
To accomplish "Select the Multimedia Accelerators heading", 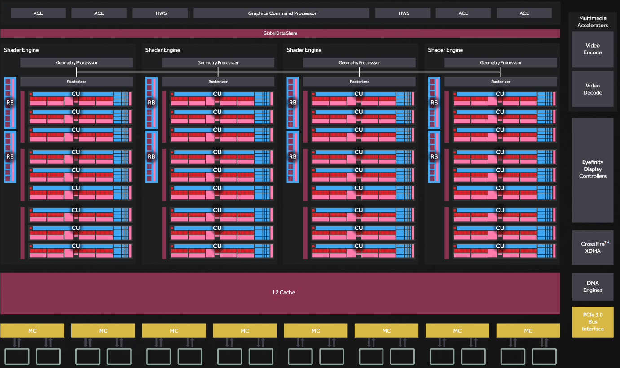I will [x=592, y=22].
